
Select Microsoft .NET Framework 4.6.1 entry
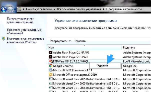pyautogui.click(x=72, y=70)
